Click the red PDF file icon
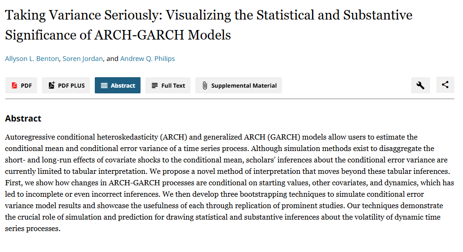Screen dimensions: 463x252 [14, 86]
